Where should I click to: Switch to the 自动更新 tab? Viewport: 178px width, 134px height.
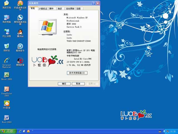pos(70,9)
